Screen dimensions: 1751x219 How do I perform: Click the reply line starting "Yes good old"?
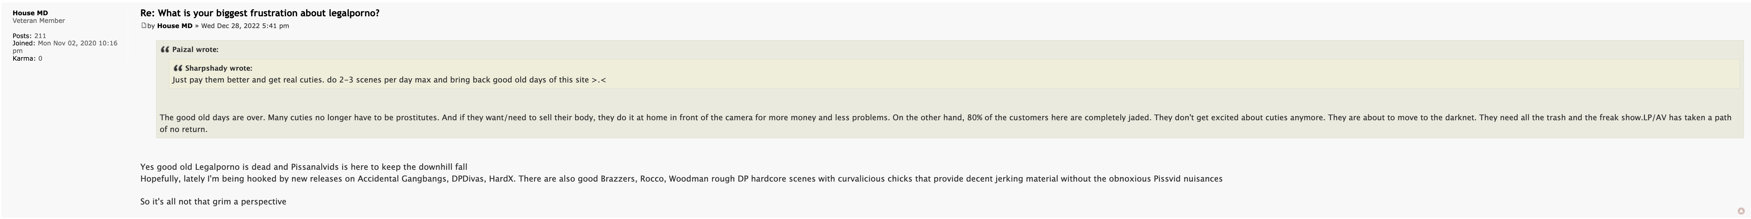[x=303, y=167]
